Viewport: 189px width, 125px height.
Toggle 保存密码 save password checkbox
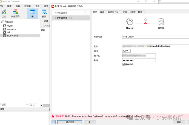pos(123,64)
